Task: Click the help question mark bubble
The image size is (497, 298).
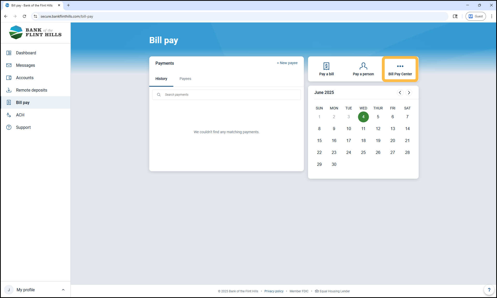Action: (x=489, y=290)
